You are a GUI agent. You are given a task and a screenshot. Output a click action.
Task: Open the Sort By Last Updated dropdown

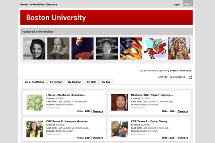click(180, 77)
